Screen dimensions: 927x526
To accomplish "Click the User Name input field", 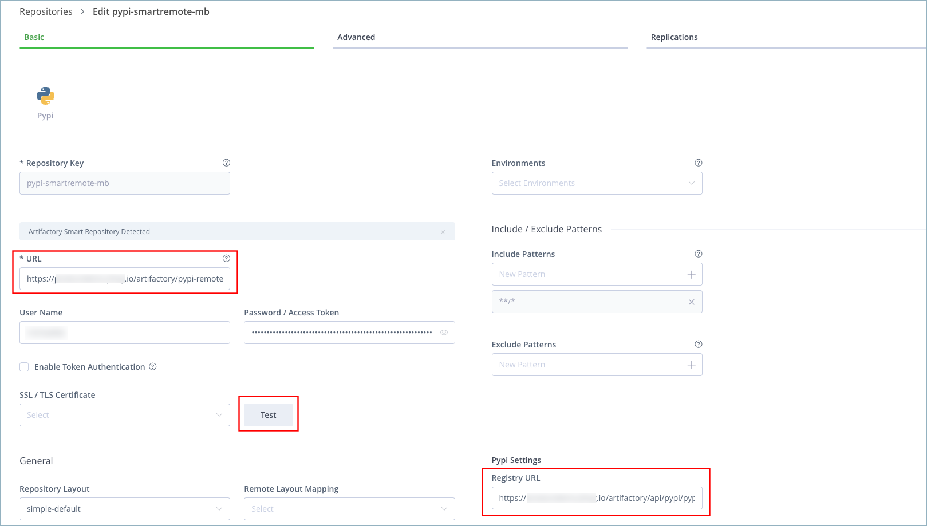I will pos(125,333).
